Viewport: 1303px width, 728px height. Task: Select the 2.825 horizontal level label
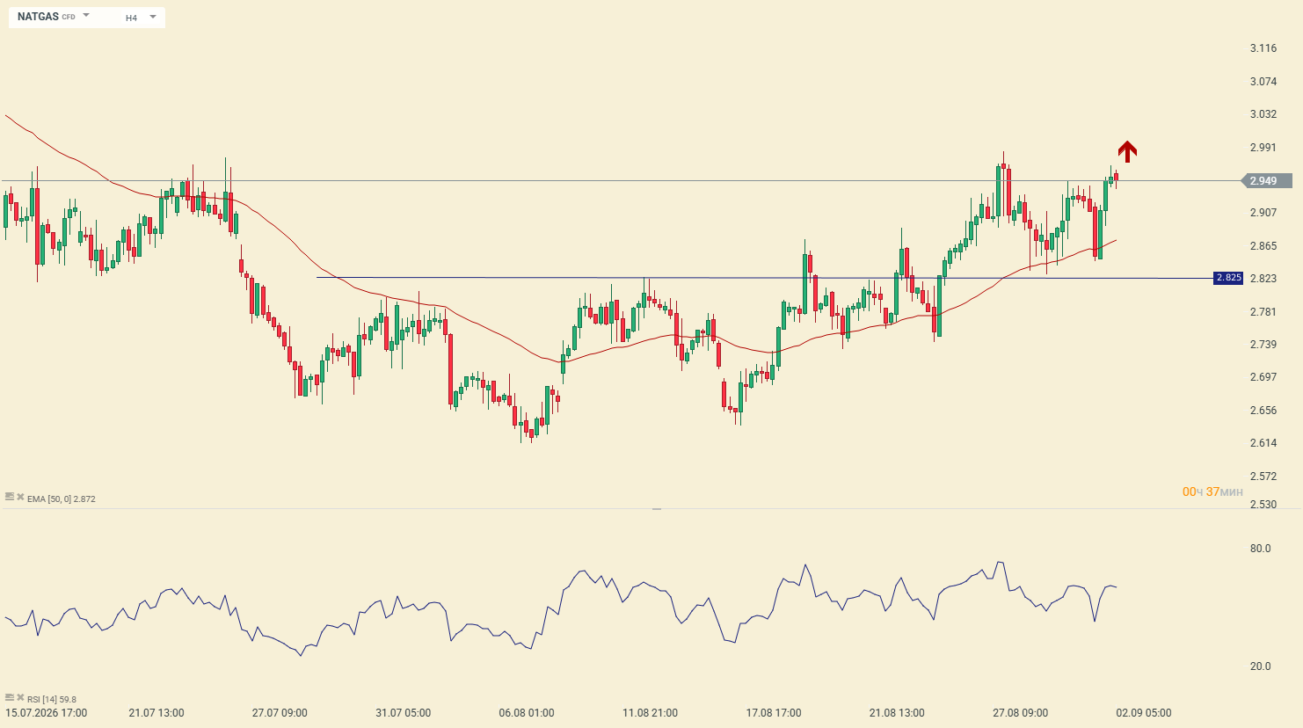point(1228,278)
